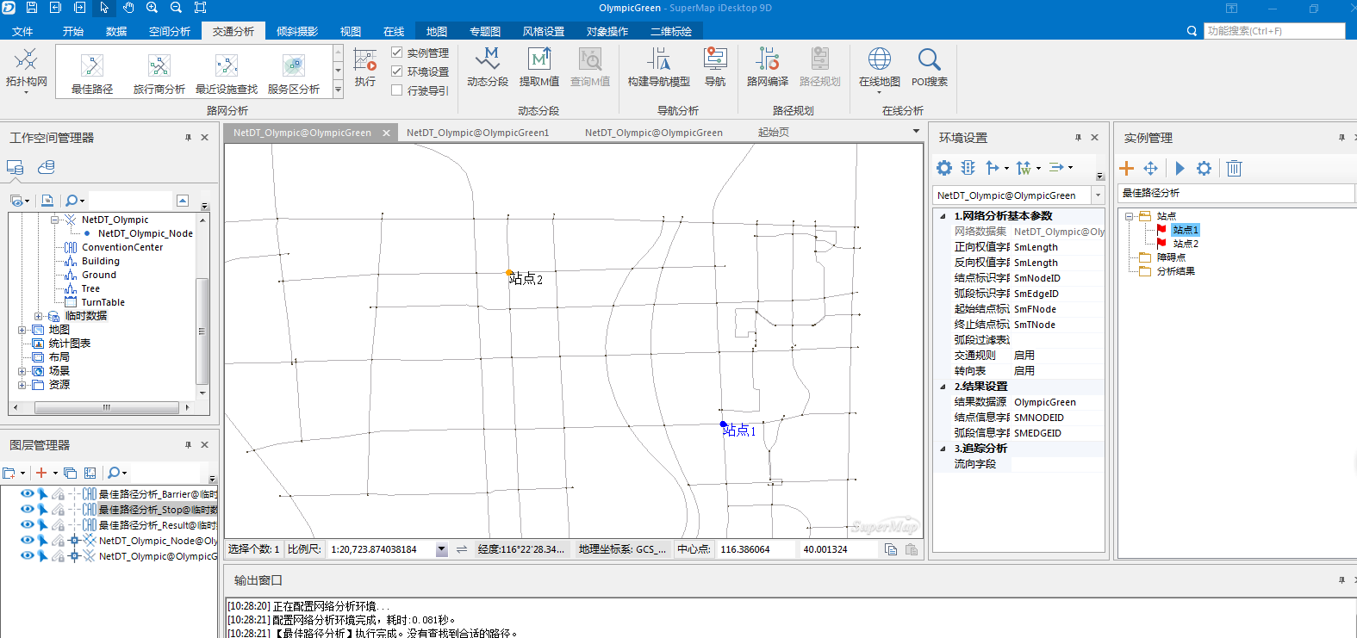The image size is (1357, 638).
Task: Click the full-extent icon in title bar
Action: click(200, 8)
